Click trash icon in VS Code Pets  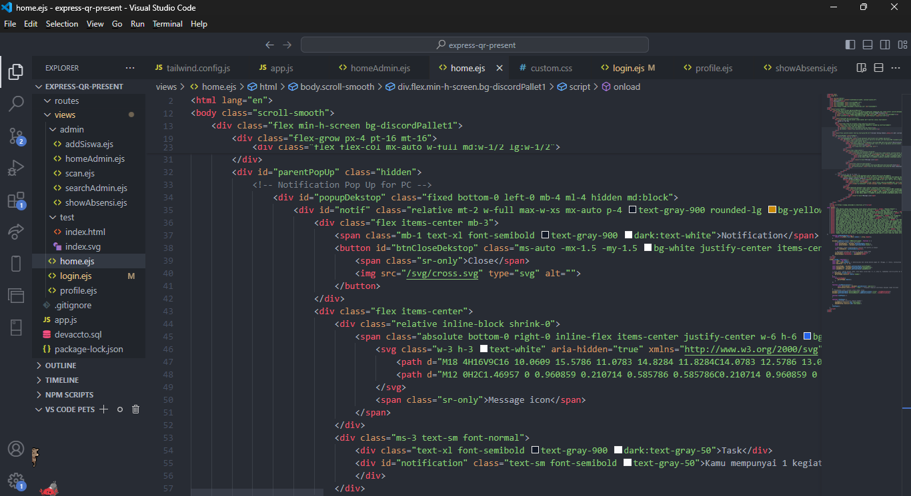pyautogui.click(x=135, y=409)
